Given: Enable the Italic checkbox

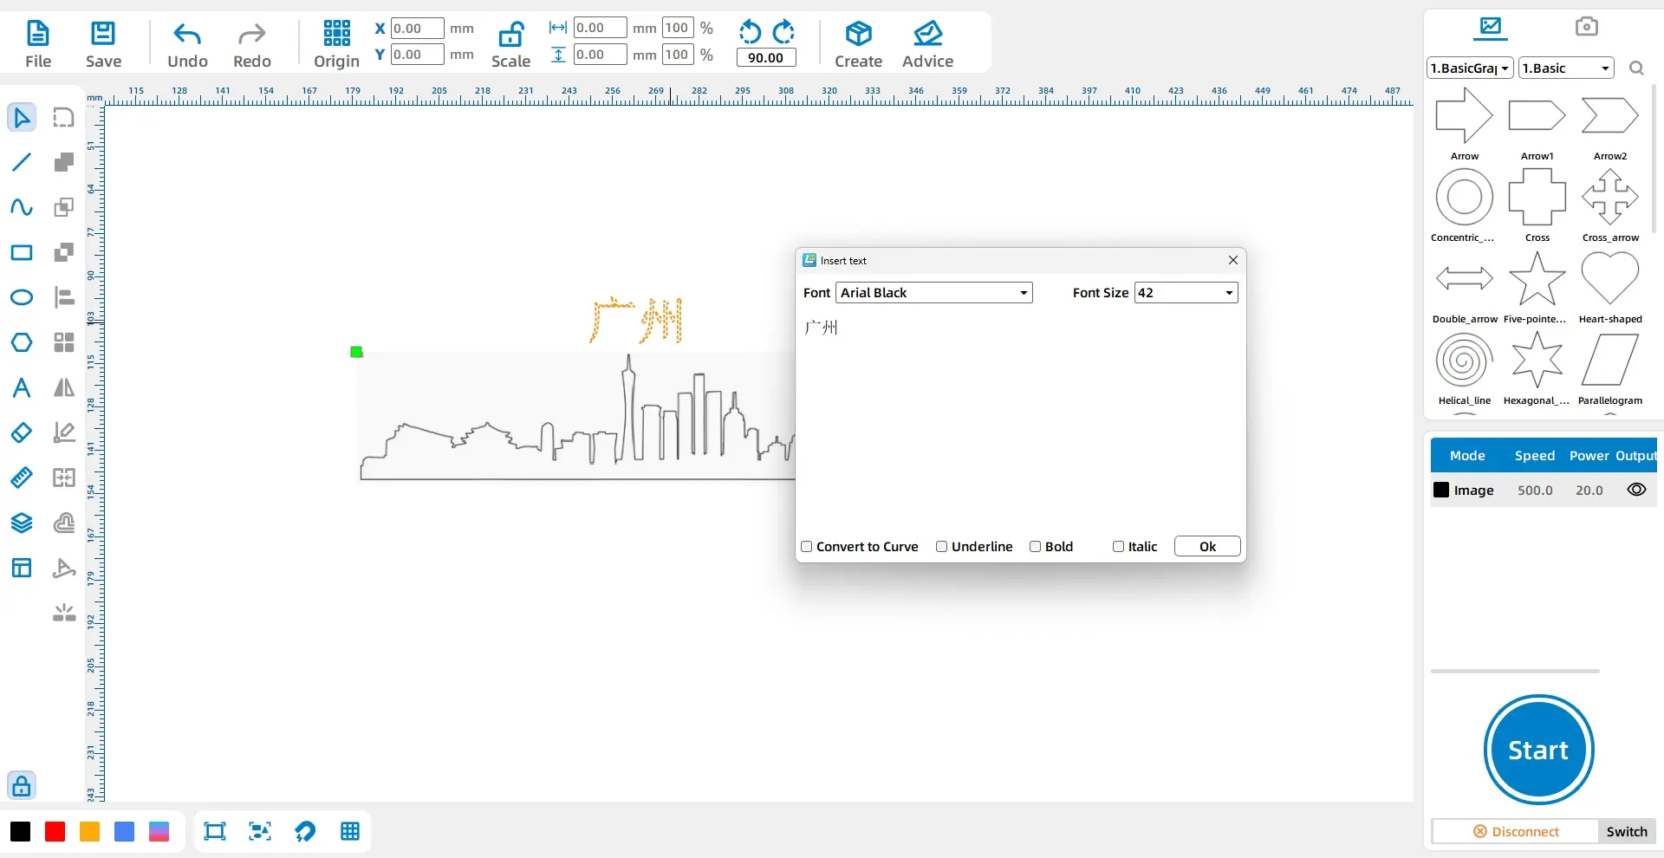Looking at the screenshot, I should (x=1118, y=547).
